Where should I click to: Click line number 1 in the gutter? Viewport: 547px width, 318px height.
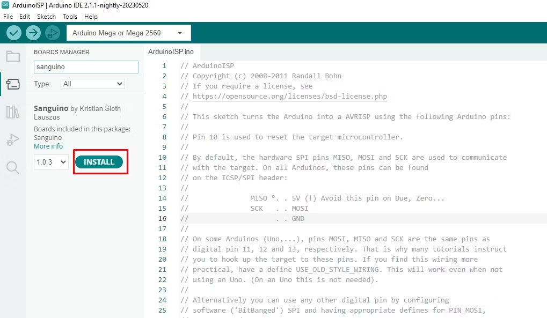coord(164,65)
